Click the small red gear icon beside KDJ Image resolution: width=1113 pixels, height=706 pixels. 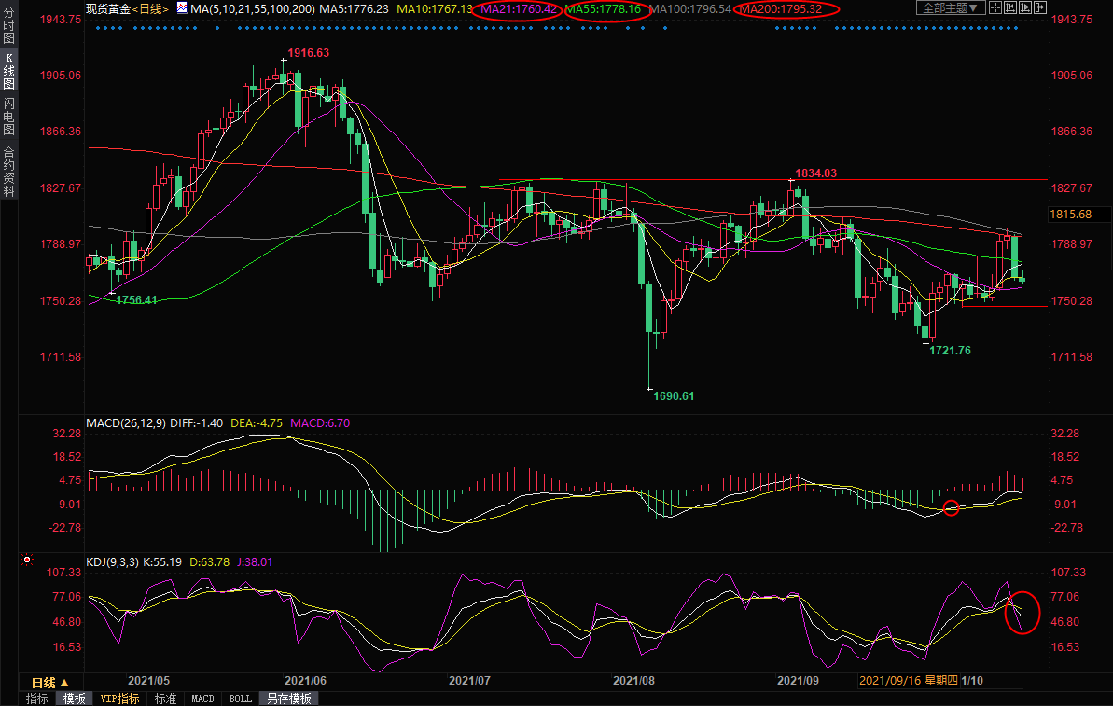coord(27,561)
